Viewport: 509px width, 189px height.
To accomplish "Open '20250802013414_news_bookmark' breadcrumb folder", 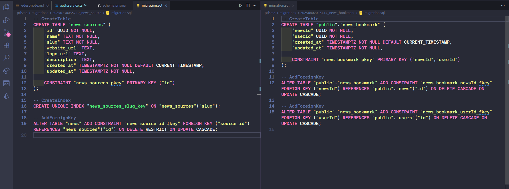I will pos(327,13).
